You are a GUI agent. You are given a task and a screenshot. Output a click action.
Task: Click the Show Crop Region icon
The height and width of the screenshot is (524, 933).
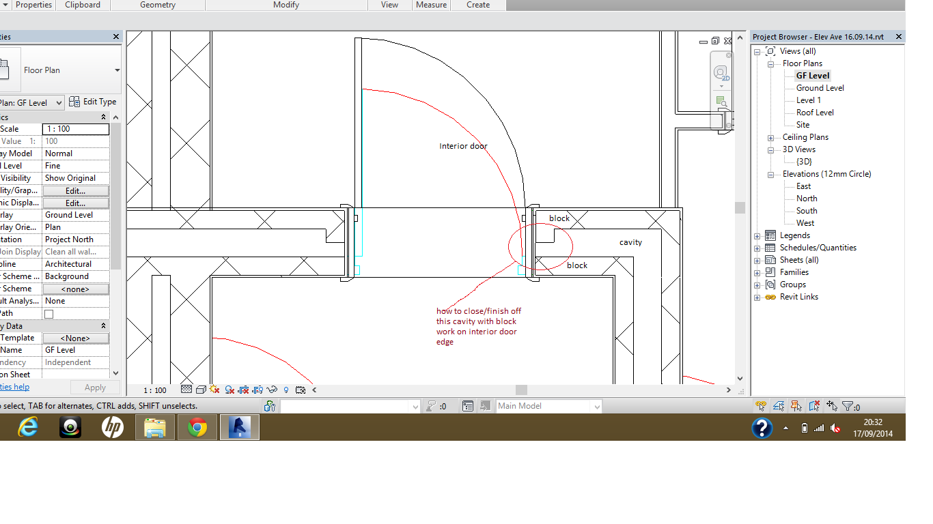coord(257,390)
